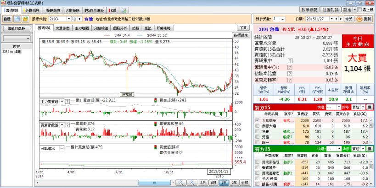Click the chart horizontal scrollbar thumb
This screenshot has height=188, width=376.
coord(154,183)
